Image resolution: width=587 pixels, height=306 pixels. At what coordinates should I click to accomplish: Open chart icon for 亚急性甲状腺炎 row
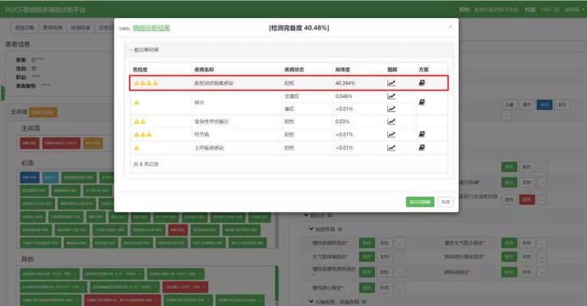tap(391, 122)
